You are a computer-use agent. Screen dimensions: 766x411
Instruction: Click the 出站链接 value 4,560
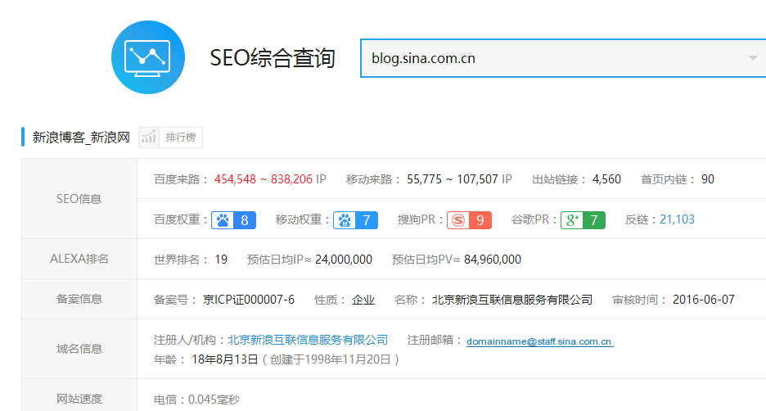coord(606,179)
